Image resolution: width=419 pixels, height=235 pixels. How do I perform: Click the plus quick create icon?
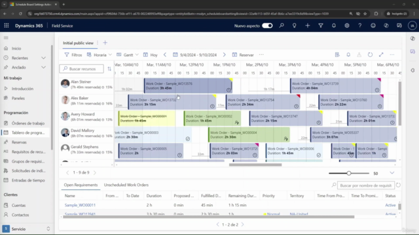308,25
